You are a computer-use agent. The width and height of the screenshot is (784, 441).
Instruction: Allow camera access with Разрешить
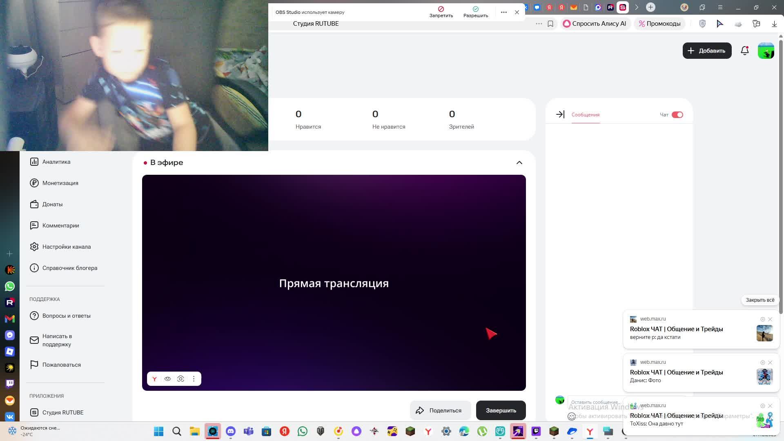(x=475, y=12)
